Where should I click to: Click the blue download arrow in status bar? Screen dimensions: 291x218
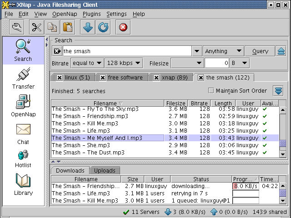pos(168,212)
